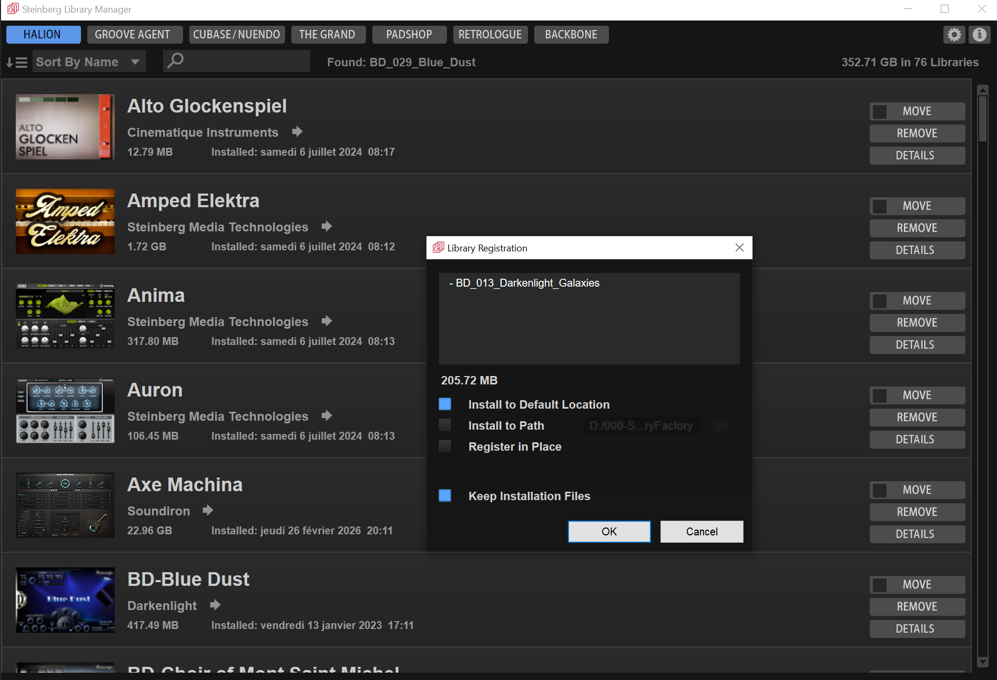Show details for BD-Blue Dust
The image size is (997, 680).
point(917,629)
